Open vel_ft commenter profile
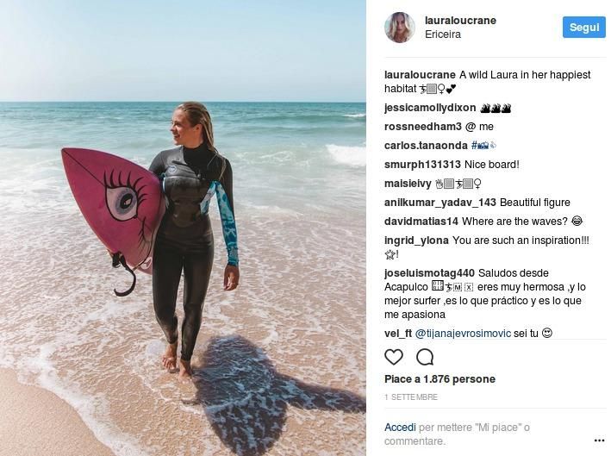611x456 pixels. point(398,334)
